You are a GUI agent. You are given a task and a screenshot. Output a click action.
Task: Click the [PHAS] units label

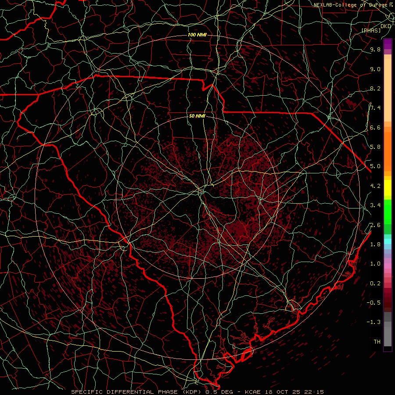click(371, 30)
